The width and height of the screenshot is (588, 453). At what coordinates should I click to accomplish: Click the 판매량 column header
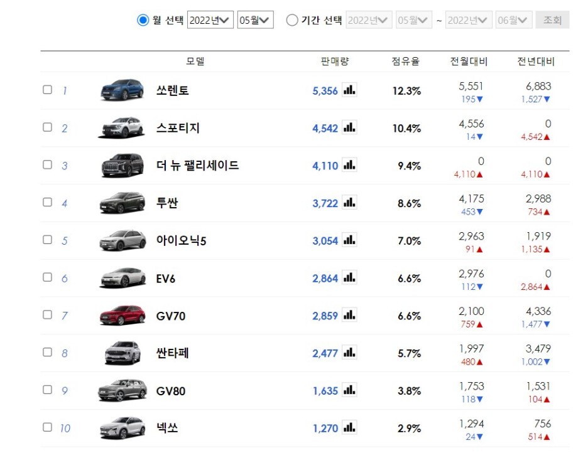[335, 61]
